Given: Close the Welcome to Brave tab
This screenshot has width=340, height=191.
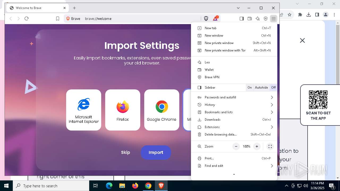Looking at the screenshot, I should [65, 8].
